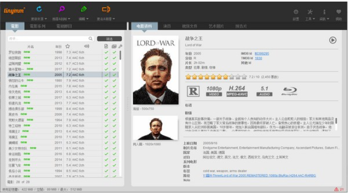This screenshot has width=348, height=193.
Task: Click the wrench and screwdriver tools icon
Action: coord(310,12)
